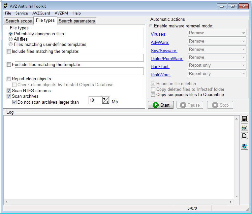The image size is (252, 214).
Task: Open the Help menu
Action: (77, 13)
